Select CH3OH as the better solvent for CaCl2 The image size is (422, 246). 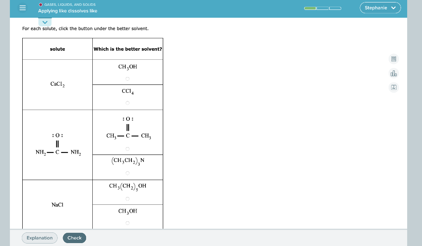point(127,78)
